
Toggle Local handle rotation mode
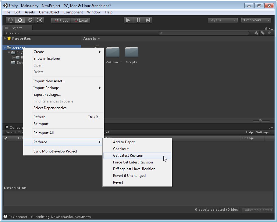(x=80, y=20)
